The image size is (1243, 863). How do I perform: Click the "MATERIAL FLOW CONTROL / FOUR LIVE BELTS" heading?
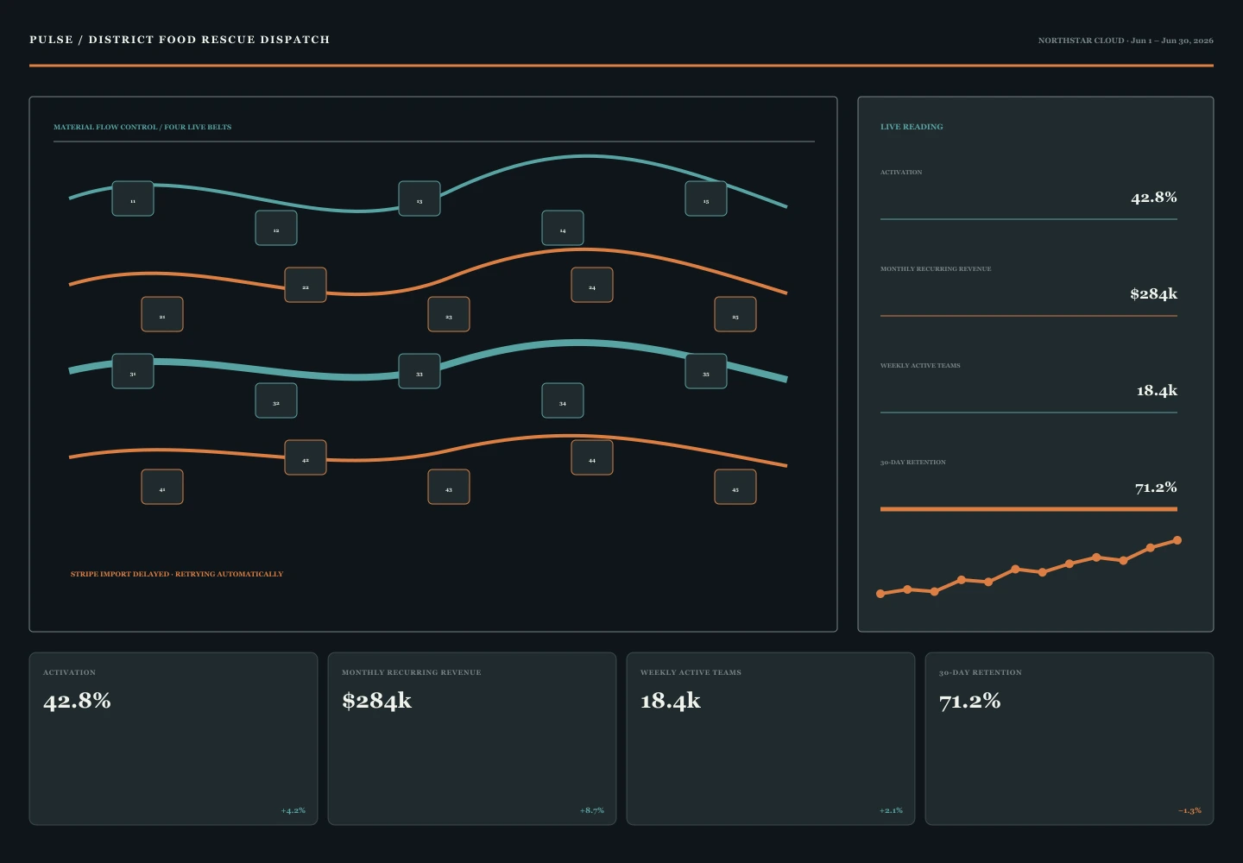tap(142, 127)
